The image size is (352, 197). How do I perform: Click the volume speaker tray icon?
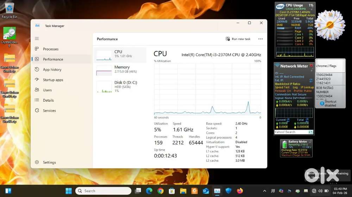click(x=320, y=191)
